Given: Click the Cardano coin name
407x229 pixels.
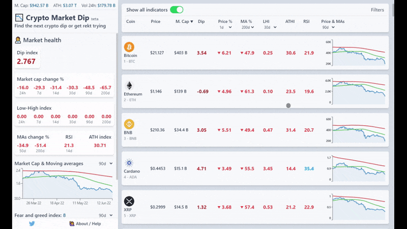Looking at the screenshot, I should pyautogui.click(x=132, y=171).
